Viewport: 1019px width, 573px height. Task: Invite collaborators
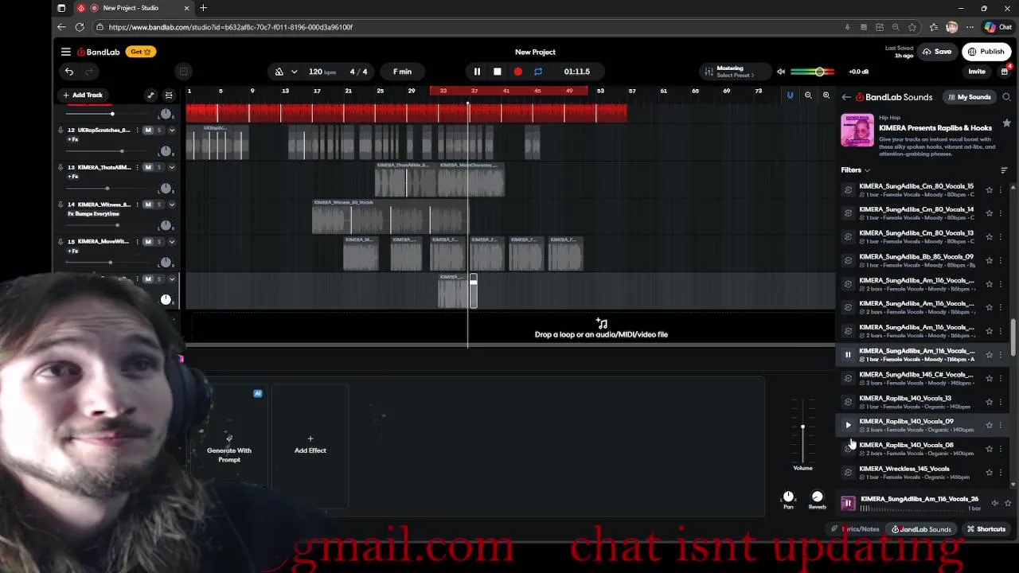(x=977, y=72)
